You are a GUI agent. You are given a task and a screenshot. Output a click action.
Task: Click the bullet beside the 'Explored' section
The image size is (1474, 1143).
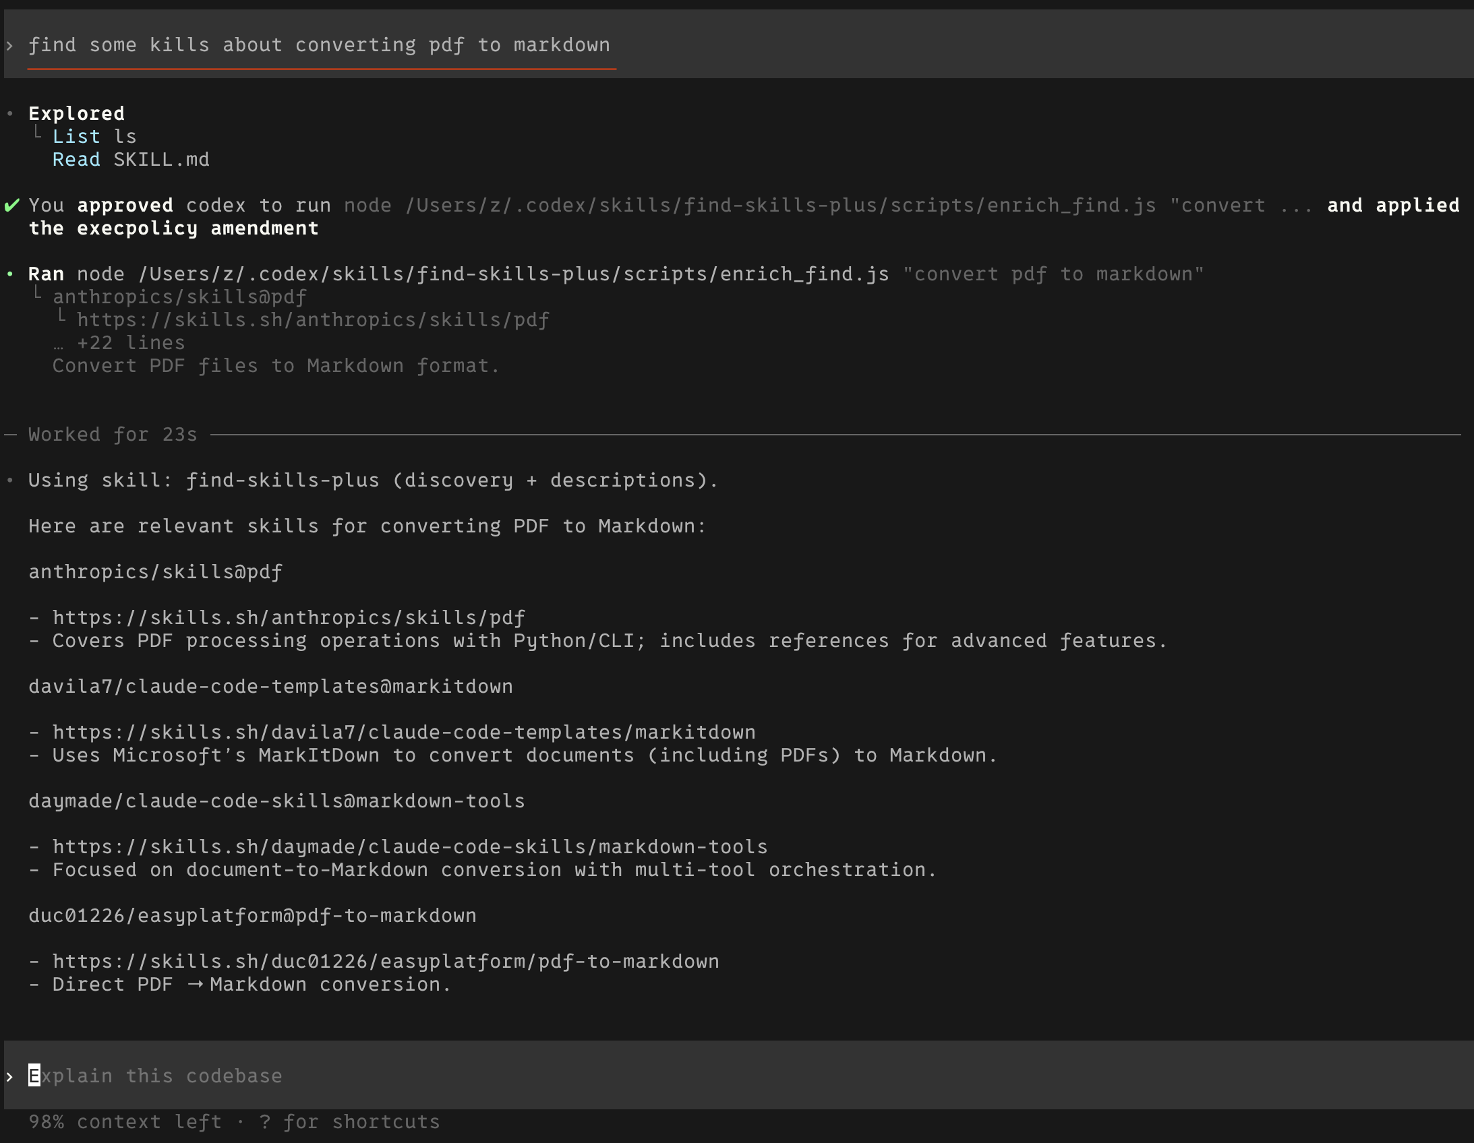click(9, 113)
